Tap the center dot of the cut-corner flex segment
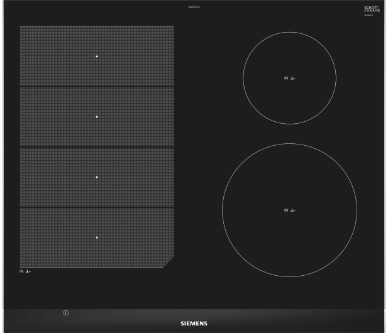388x333 pixels. [97, 237]
